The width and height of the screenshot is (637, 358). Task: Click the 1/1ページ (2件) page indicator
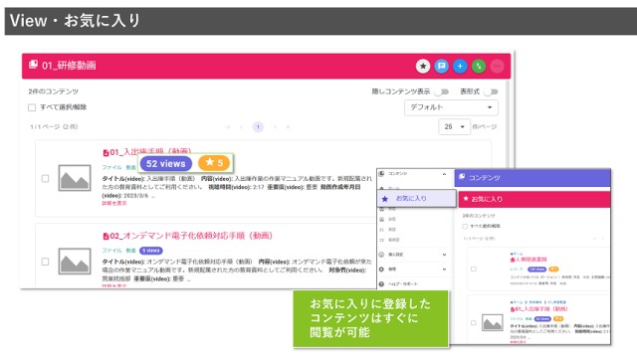[54, 127]
